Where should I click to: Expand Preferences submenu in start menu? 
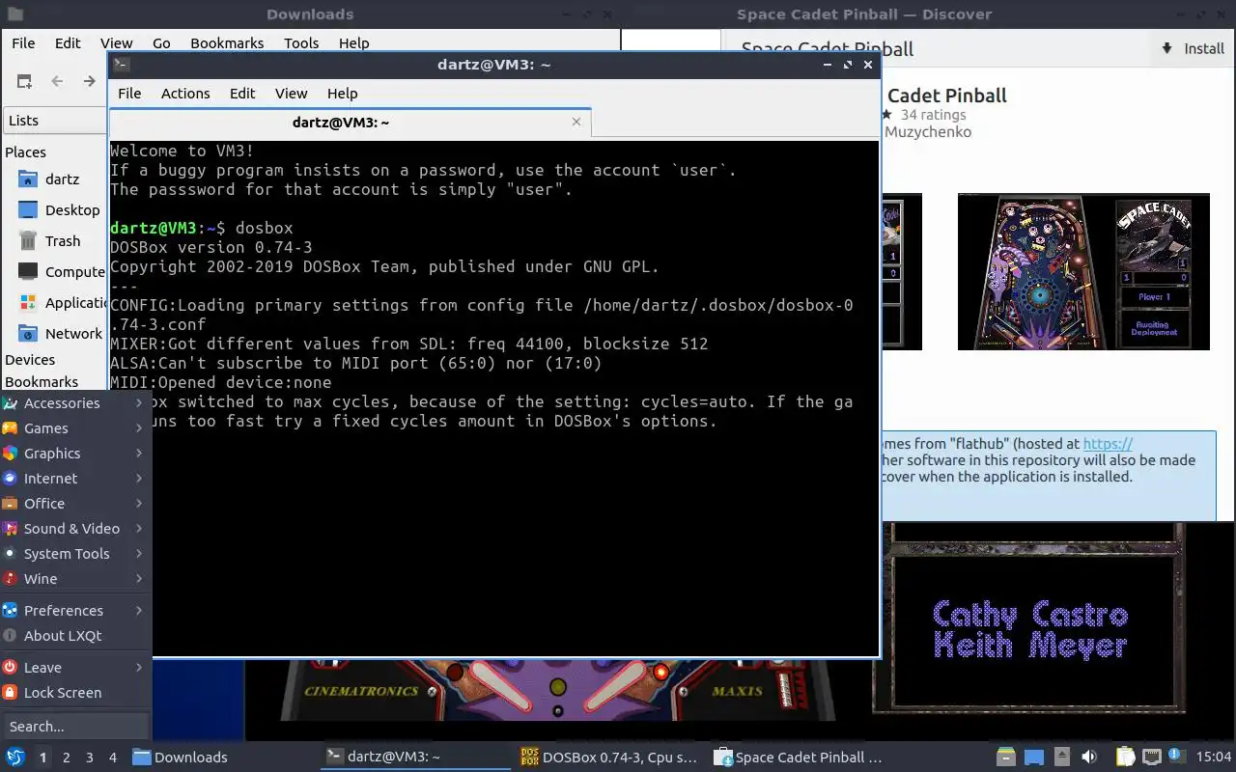(x=75, y=611)
